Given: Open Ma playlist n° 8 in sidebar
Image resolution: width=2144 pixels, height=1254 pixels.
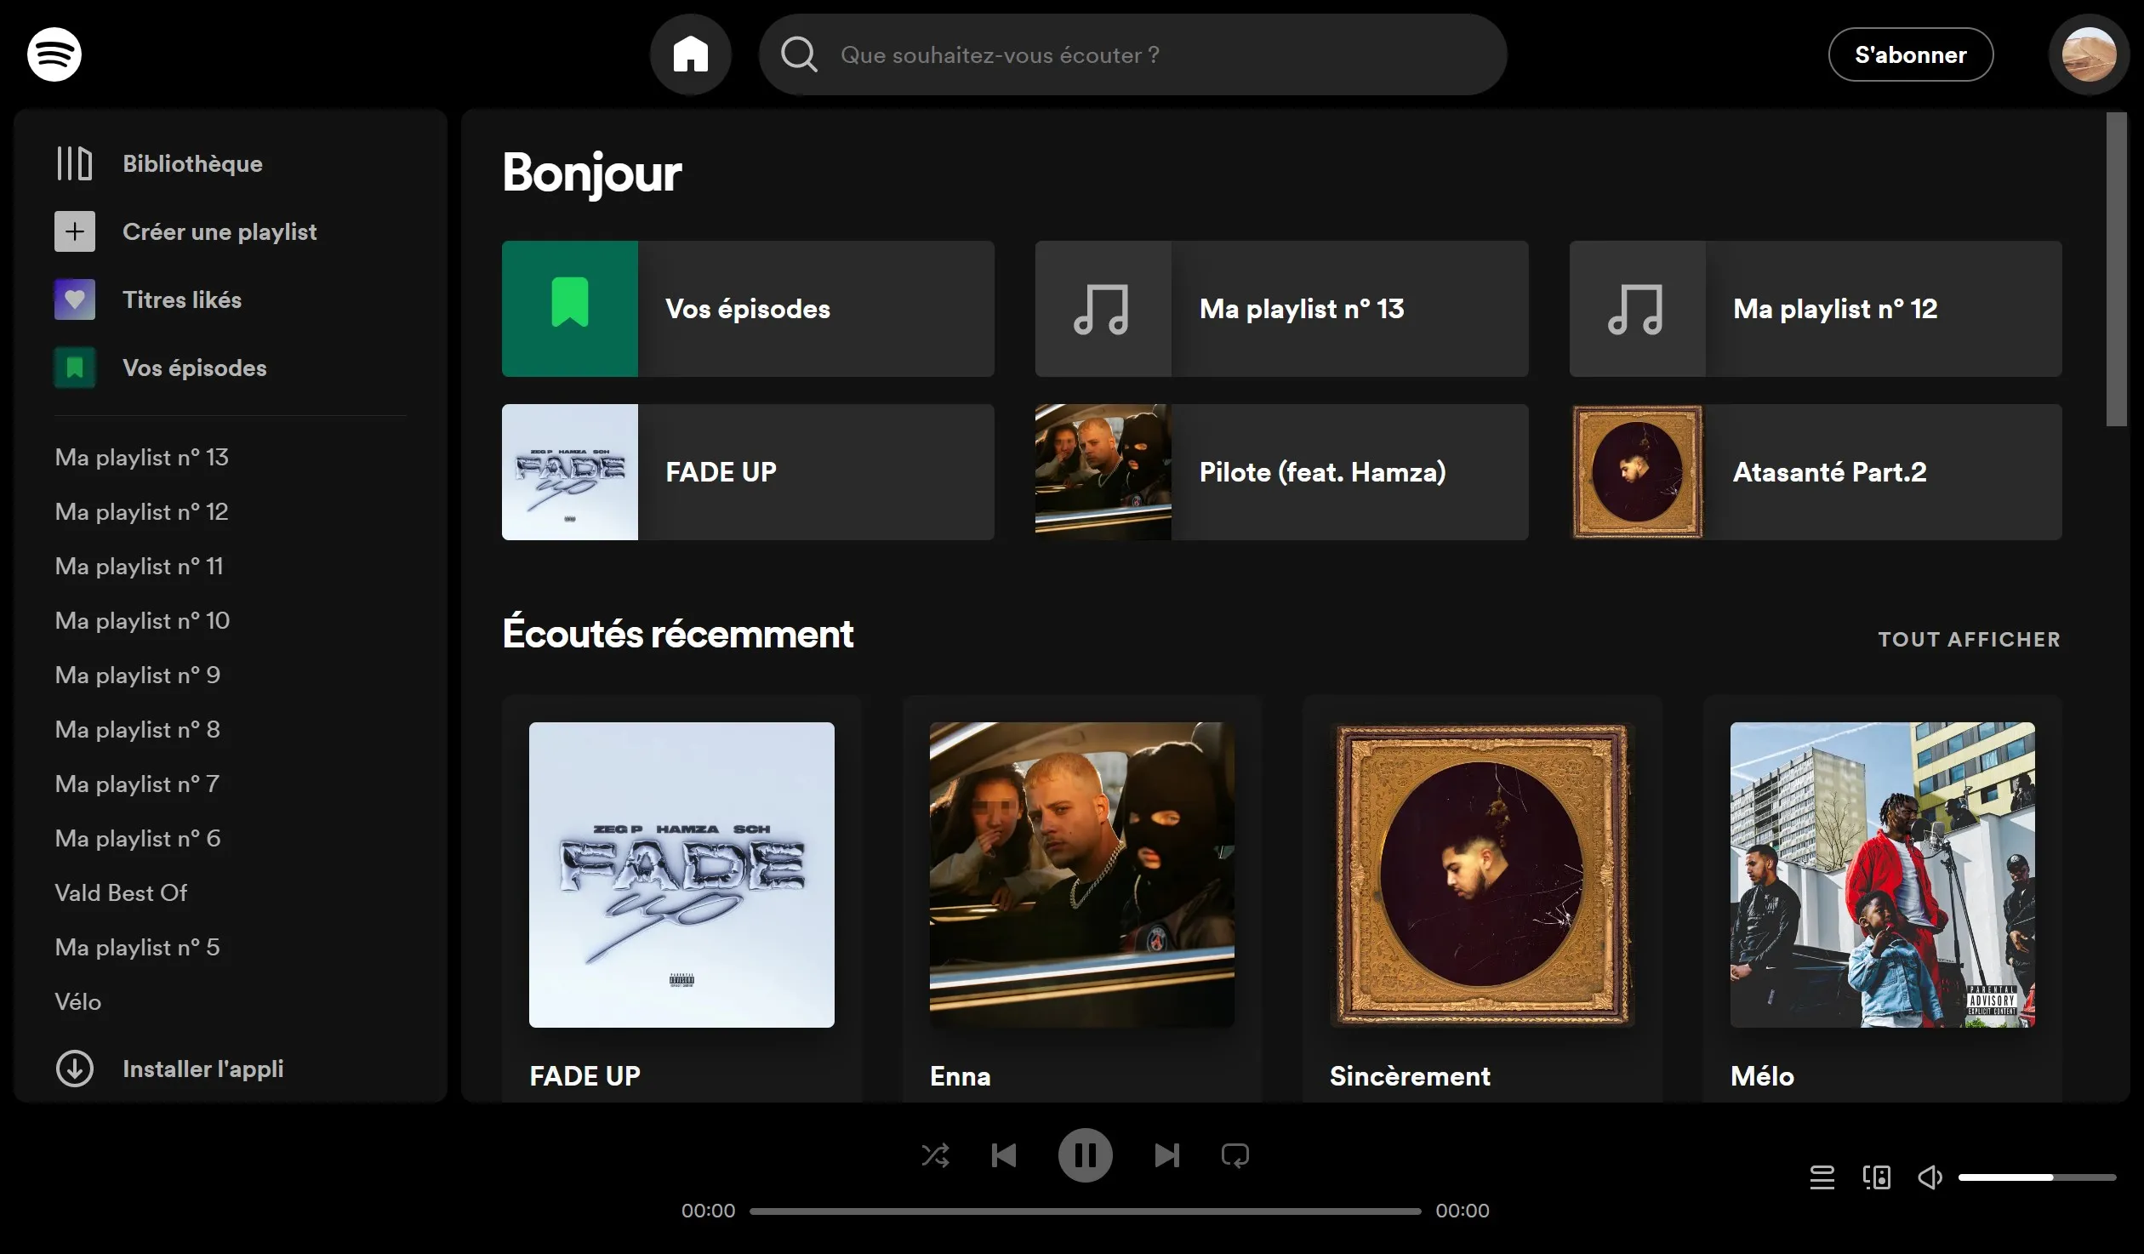Looking at the screenshot, I should point(137,729).
